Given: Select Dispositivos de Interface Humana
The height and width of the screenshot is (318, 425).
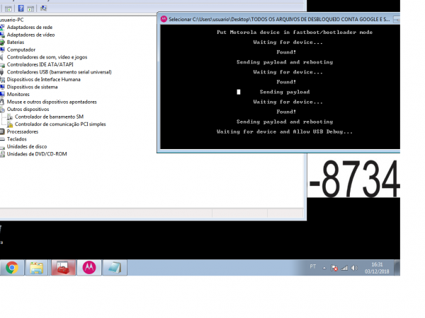Looking at the screenshot, I should [44, 79].
